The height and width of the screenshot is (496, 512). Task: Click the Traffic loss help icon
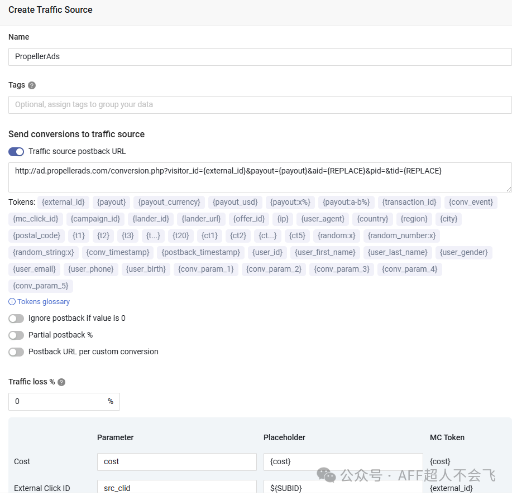pyautogui.click(x=61, y=382)
